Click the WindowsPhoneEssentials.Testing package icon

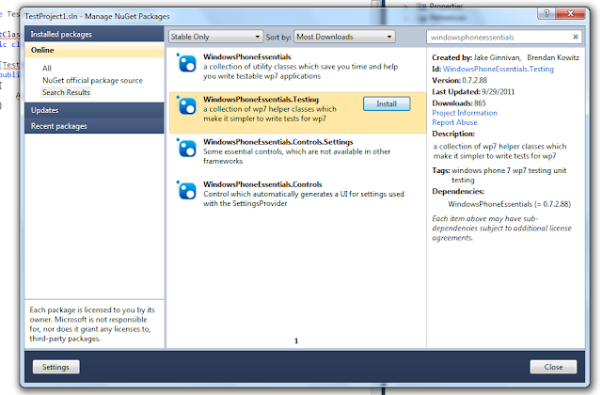[187, 106]
